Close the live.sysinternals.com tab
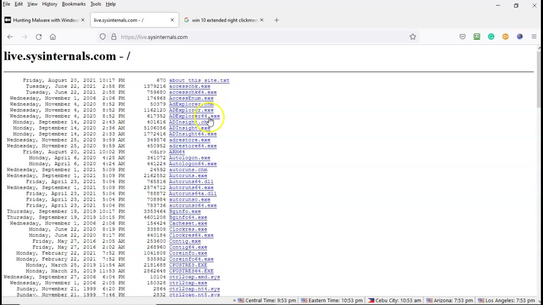This screenshot has width=543, height=305. coord(172,20)
